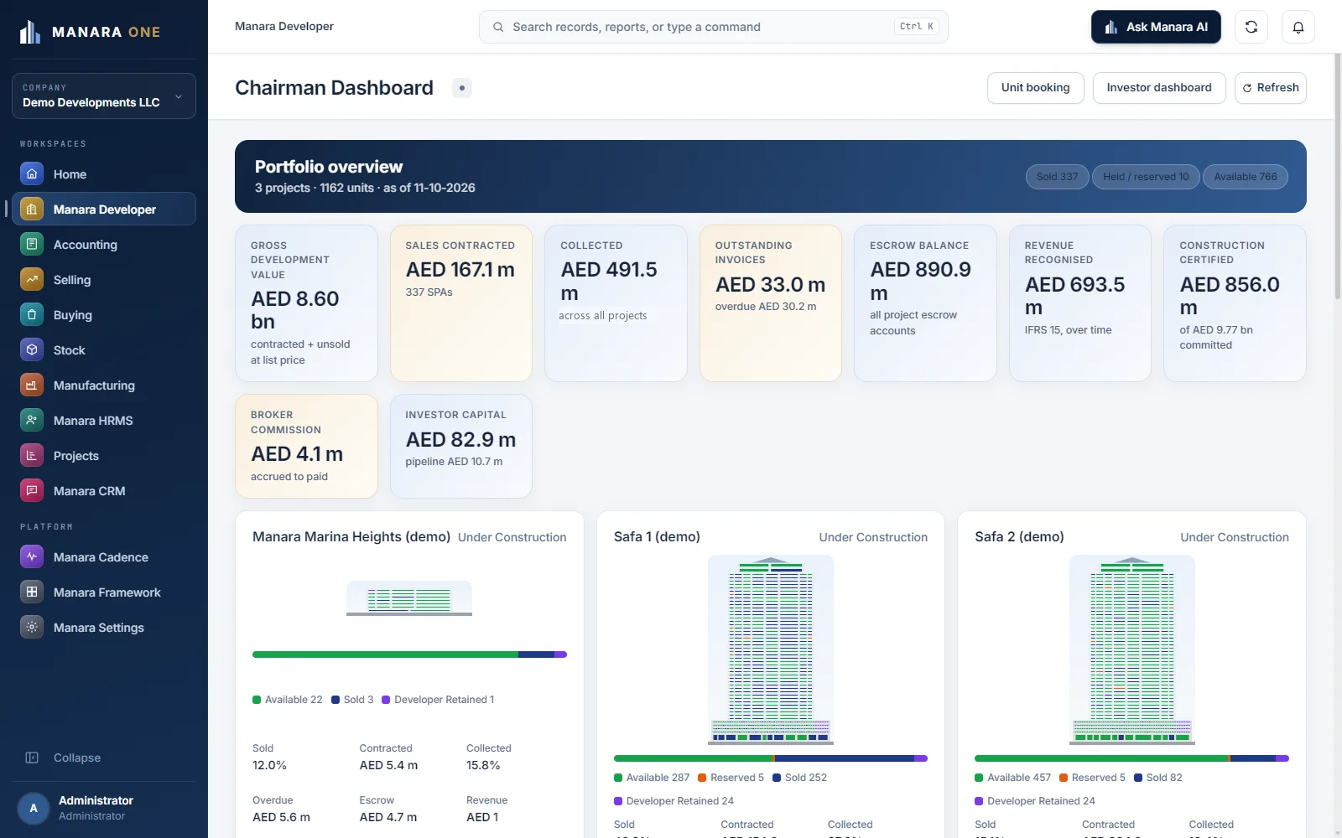Open the Manara Cadence platform icon
Image resolution: width=1342 pixels, height=838 pixels.
32,557
